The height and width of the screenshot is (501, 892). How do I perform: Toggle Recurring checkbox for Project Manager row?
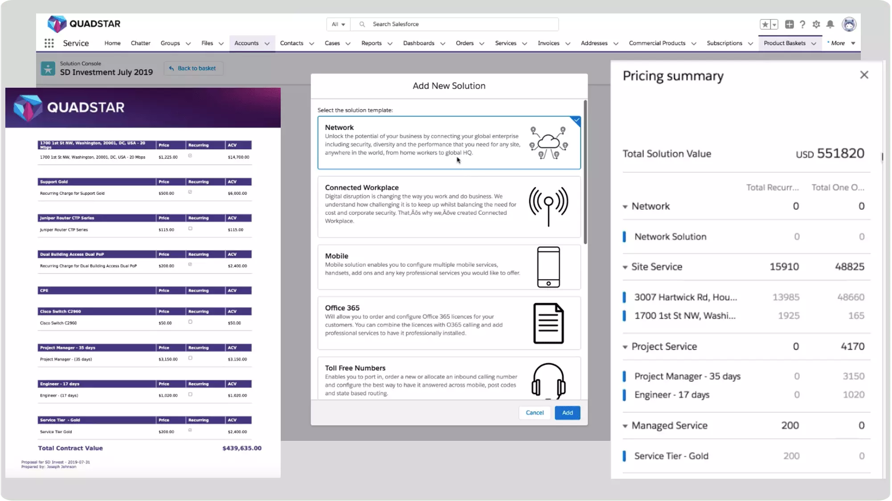coord(190,358)
